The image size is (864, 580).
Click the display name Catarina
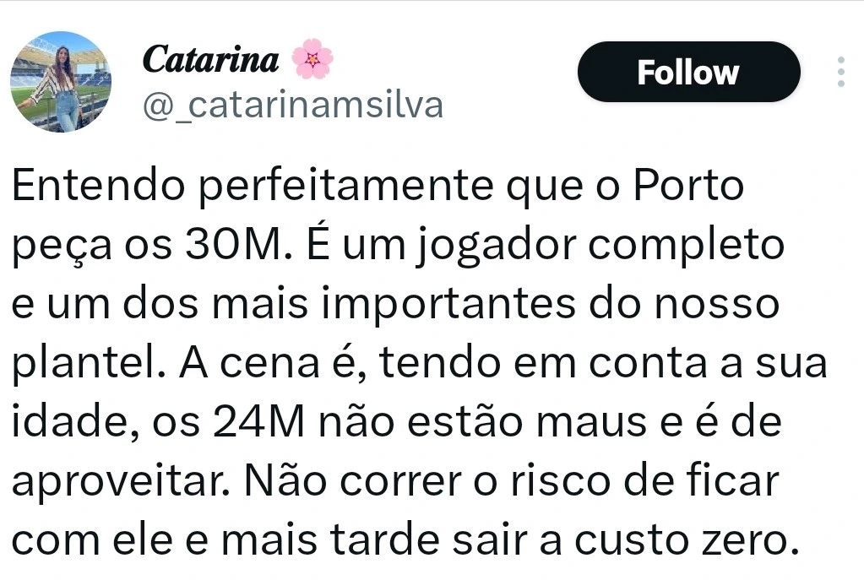(211, 59)
